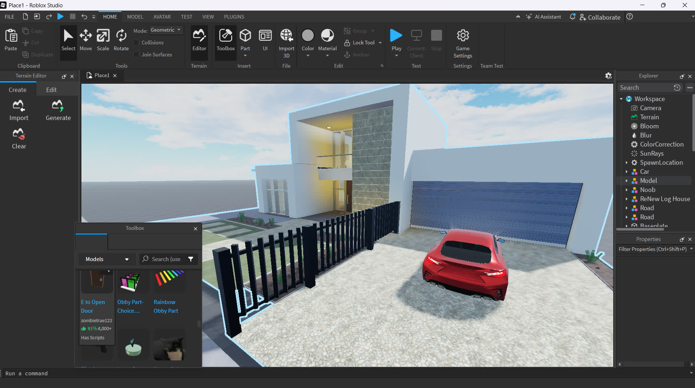This screenshot has height=388, width=695.
Task: Open the E to Open Door link
Action: click(93, 306)
